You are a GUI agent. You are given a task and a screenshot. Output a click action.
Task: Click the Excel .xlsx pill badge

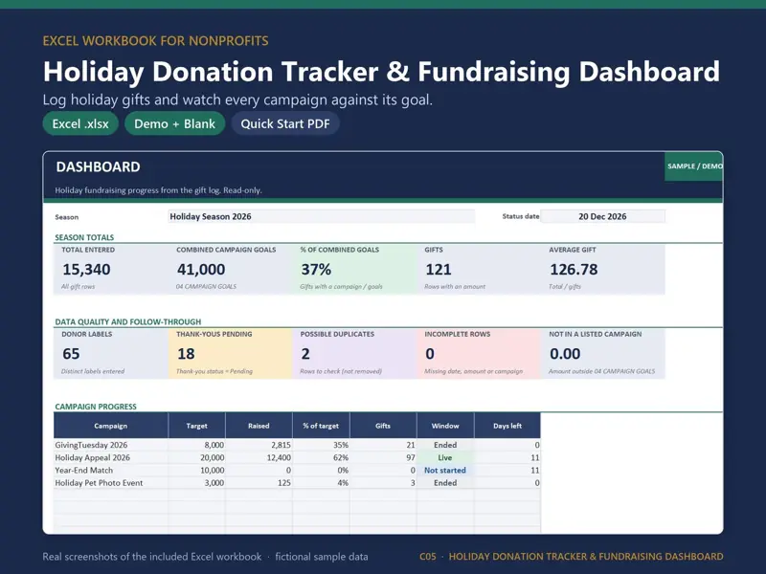pos(80,124)
